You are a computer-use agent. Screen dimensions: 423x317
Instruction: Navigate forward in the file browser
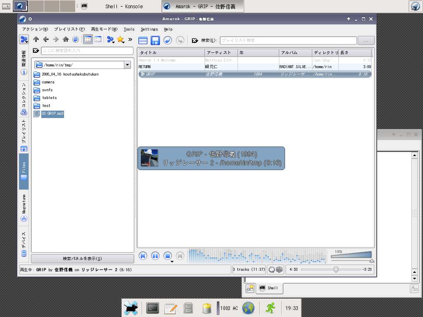tap(56, 40)
